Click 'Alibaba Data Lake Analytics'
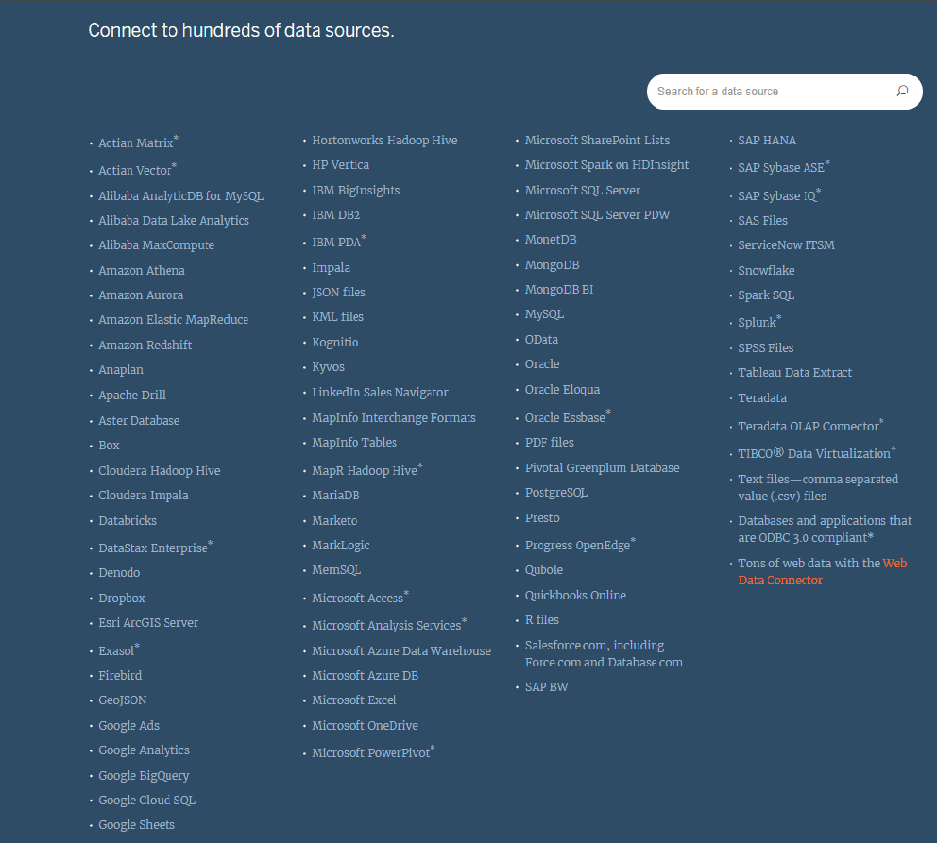Viewport: 937px width, 843px height. tap(174, 220)
